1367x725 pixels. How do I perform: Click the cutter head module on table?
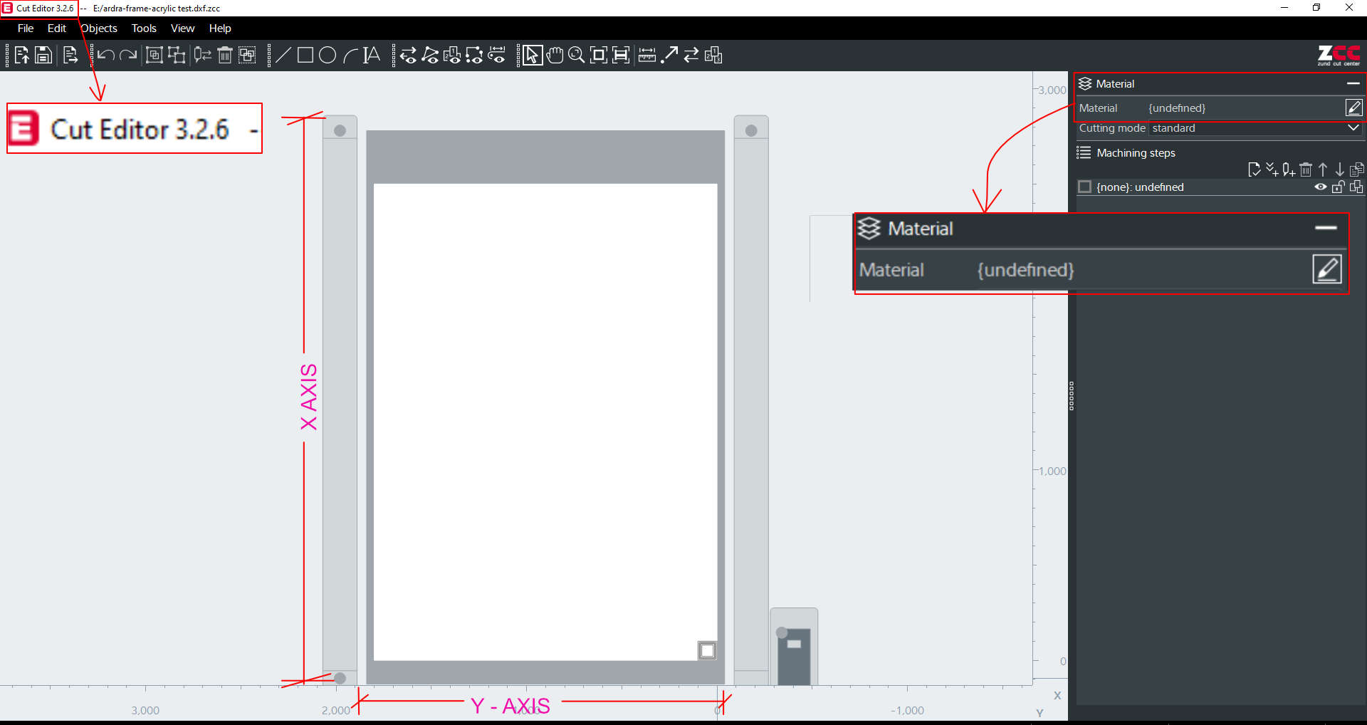[794, 647]
